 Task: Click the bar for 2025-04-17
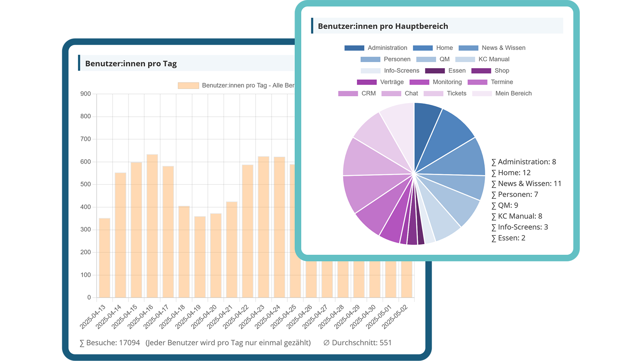[168, 232]
